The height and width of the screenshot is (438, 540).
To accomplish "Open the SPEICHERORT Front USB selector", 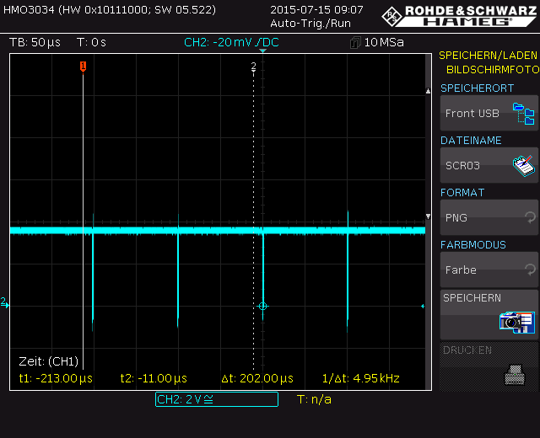I will (489, 113).
